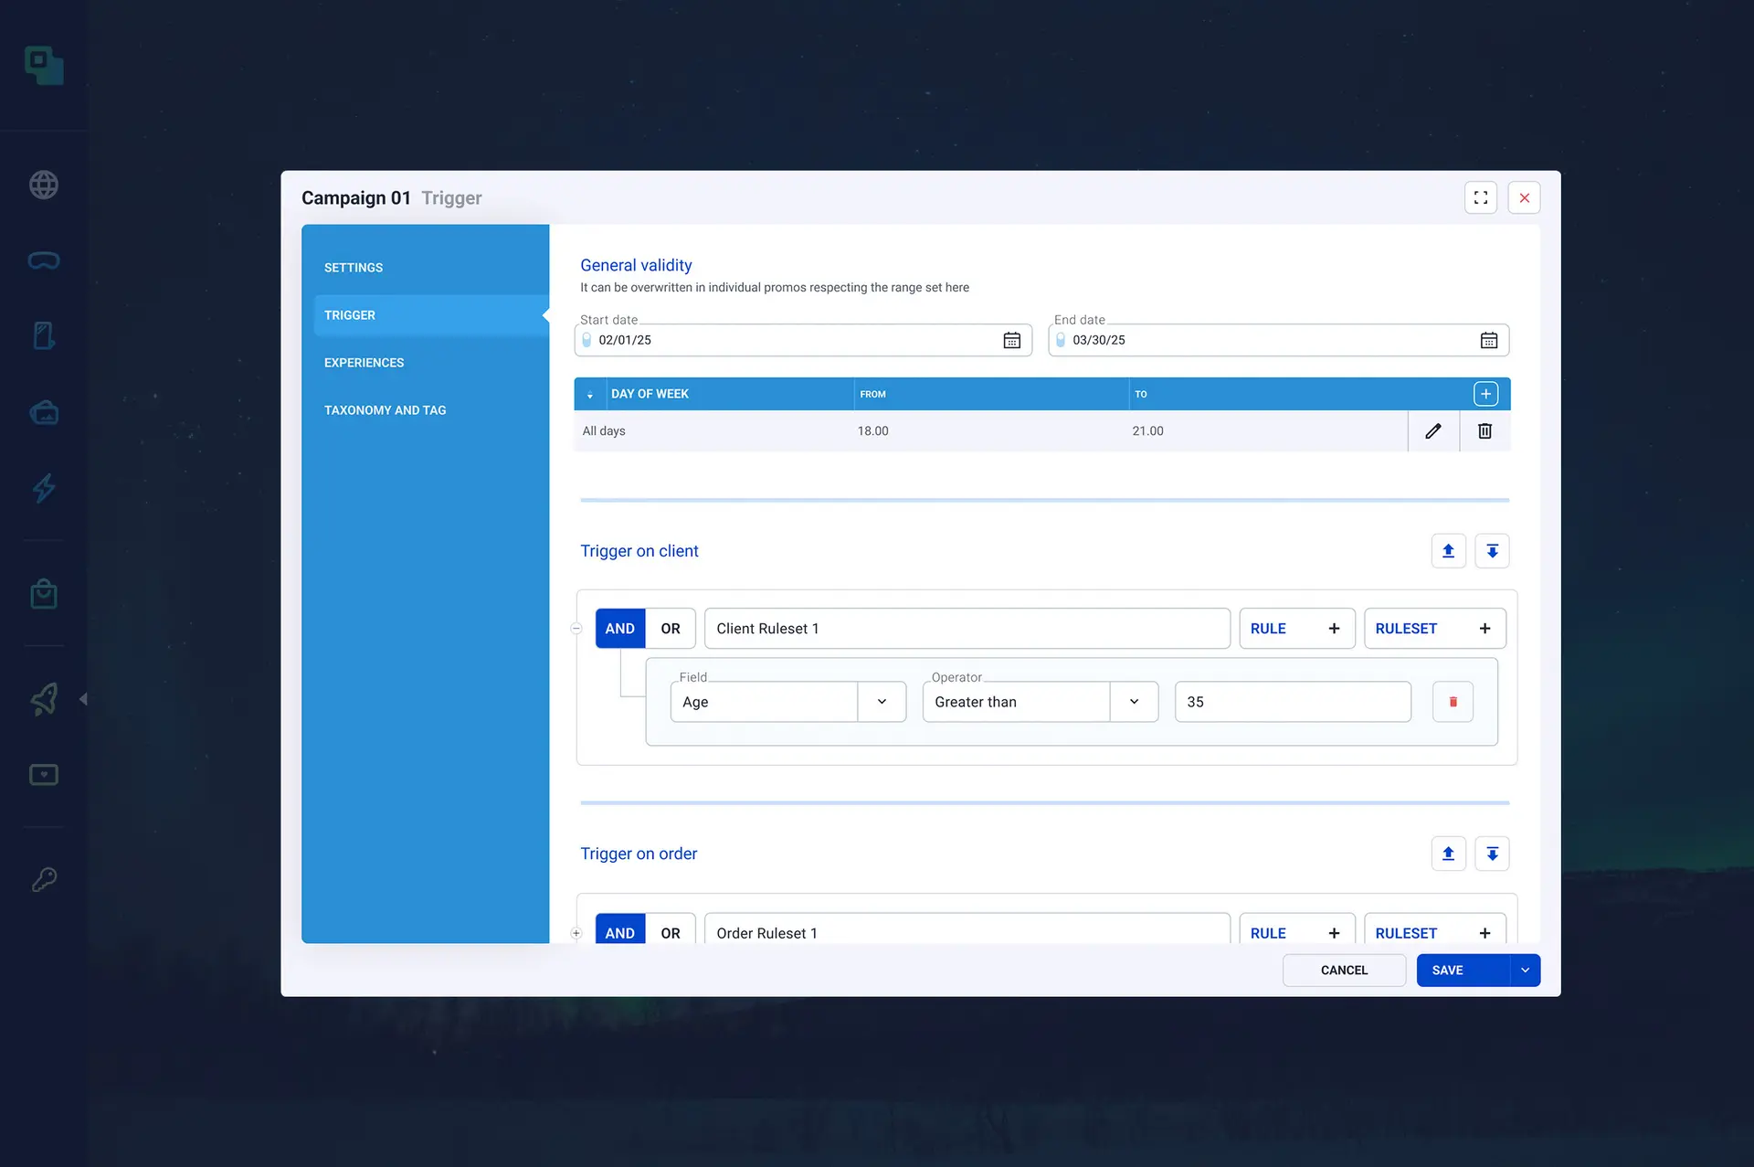Set Order Ruleset 1 logic to AND
The image size is (1754, 1167).
tap(619, 932)
